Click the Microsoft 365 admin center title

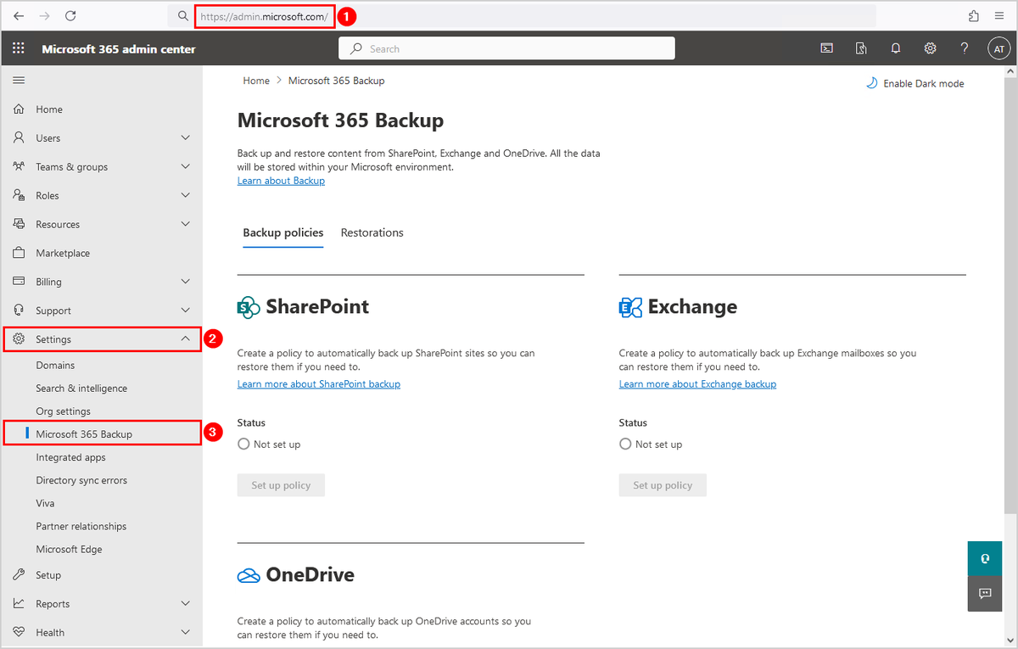coord(119,49)
